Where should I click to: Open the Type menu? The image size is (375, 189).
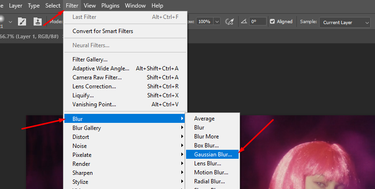pos(34,6)
